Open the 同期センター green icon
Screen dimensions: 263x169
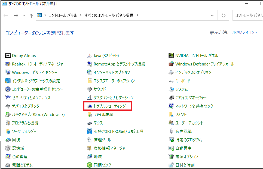click(x=90, y=165)
